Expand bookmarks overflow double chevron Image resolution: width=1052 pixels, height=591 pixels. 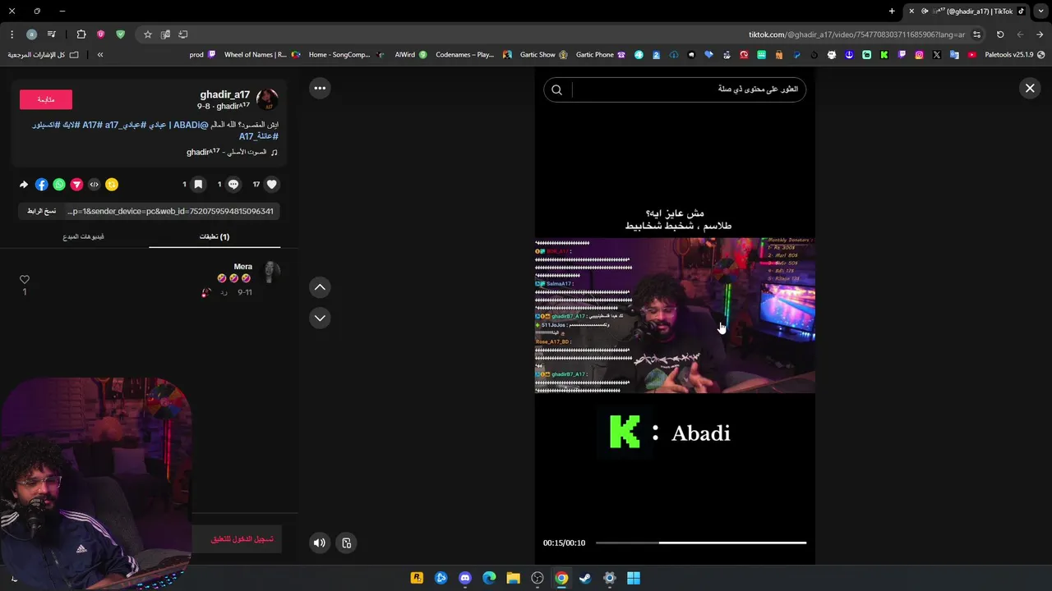click(100, 55)
